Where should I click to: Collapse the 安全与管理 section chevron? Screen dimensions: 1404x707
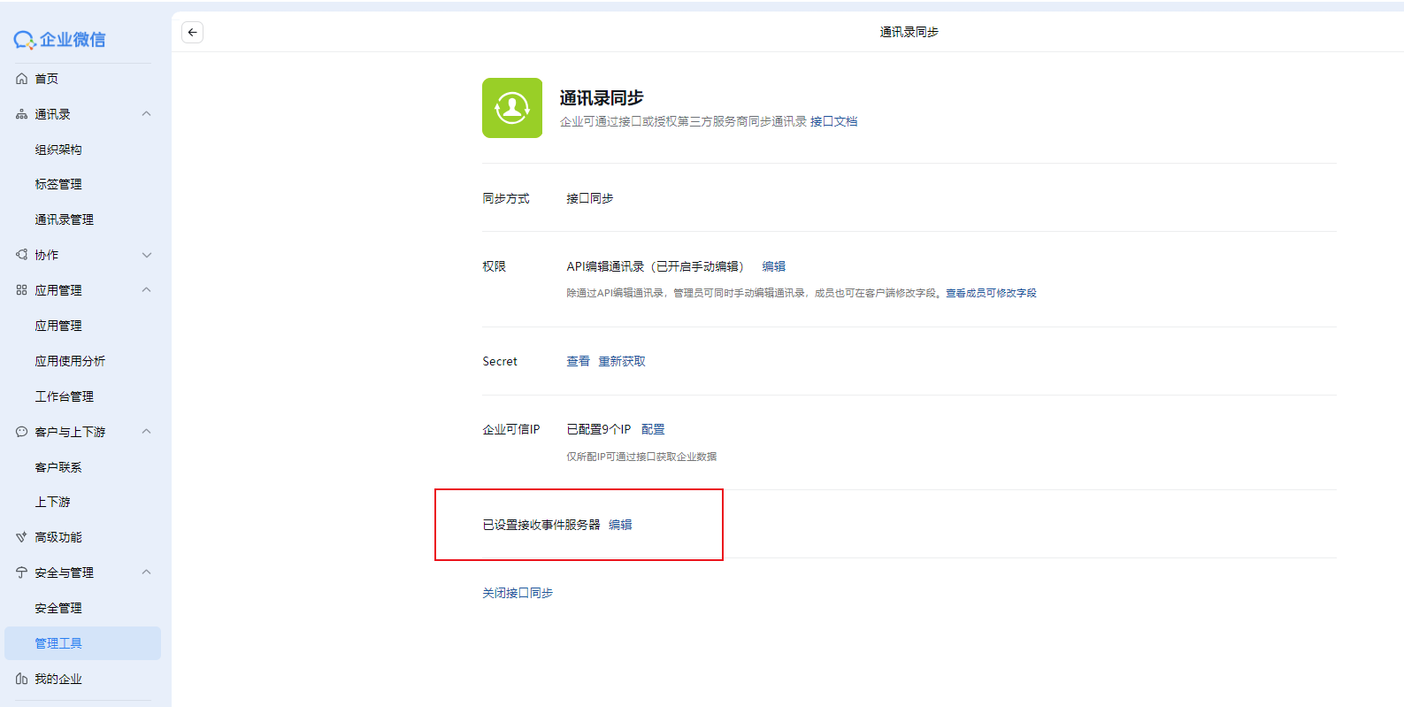(147, 573)
